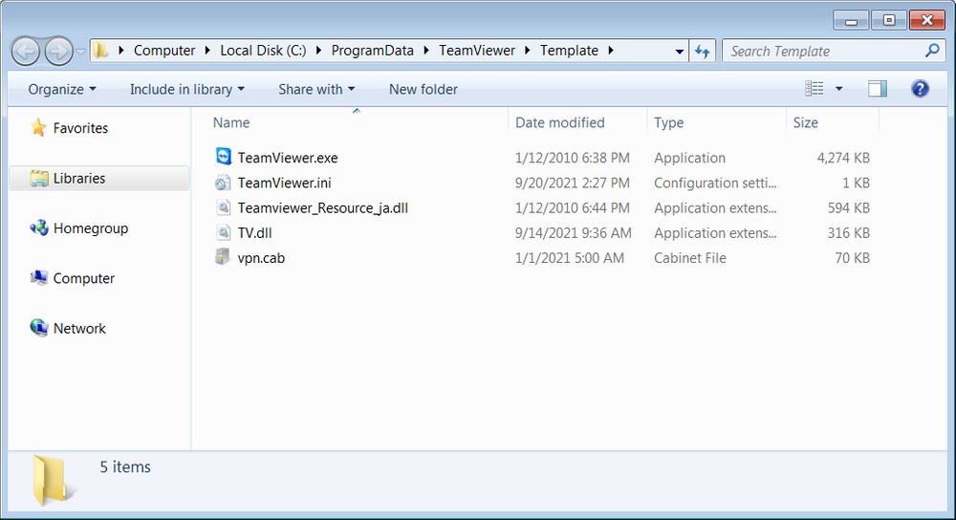This screenshot has height=520, width=956.
Task: Click the Change your view icon
Action: tap(814, 88)
